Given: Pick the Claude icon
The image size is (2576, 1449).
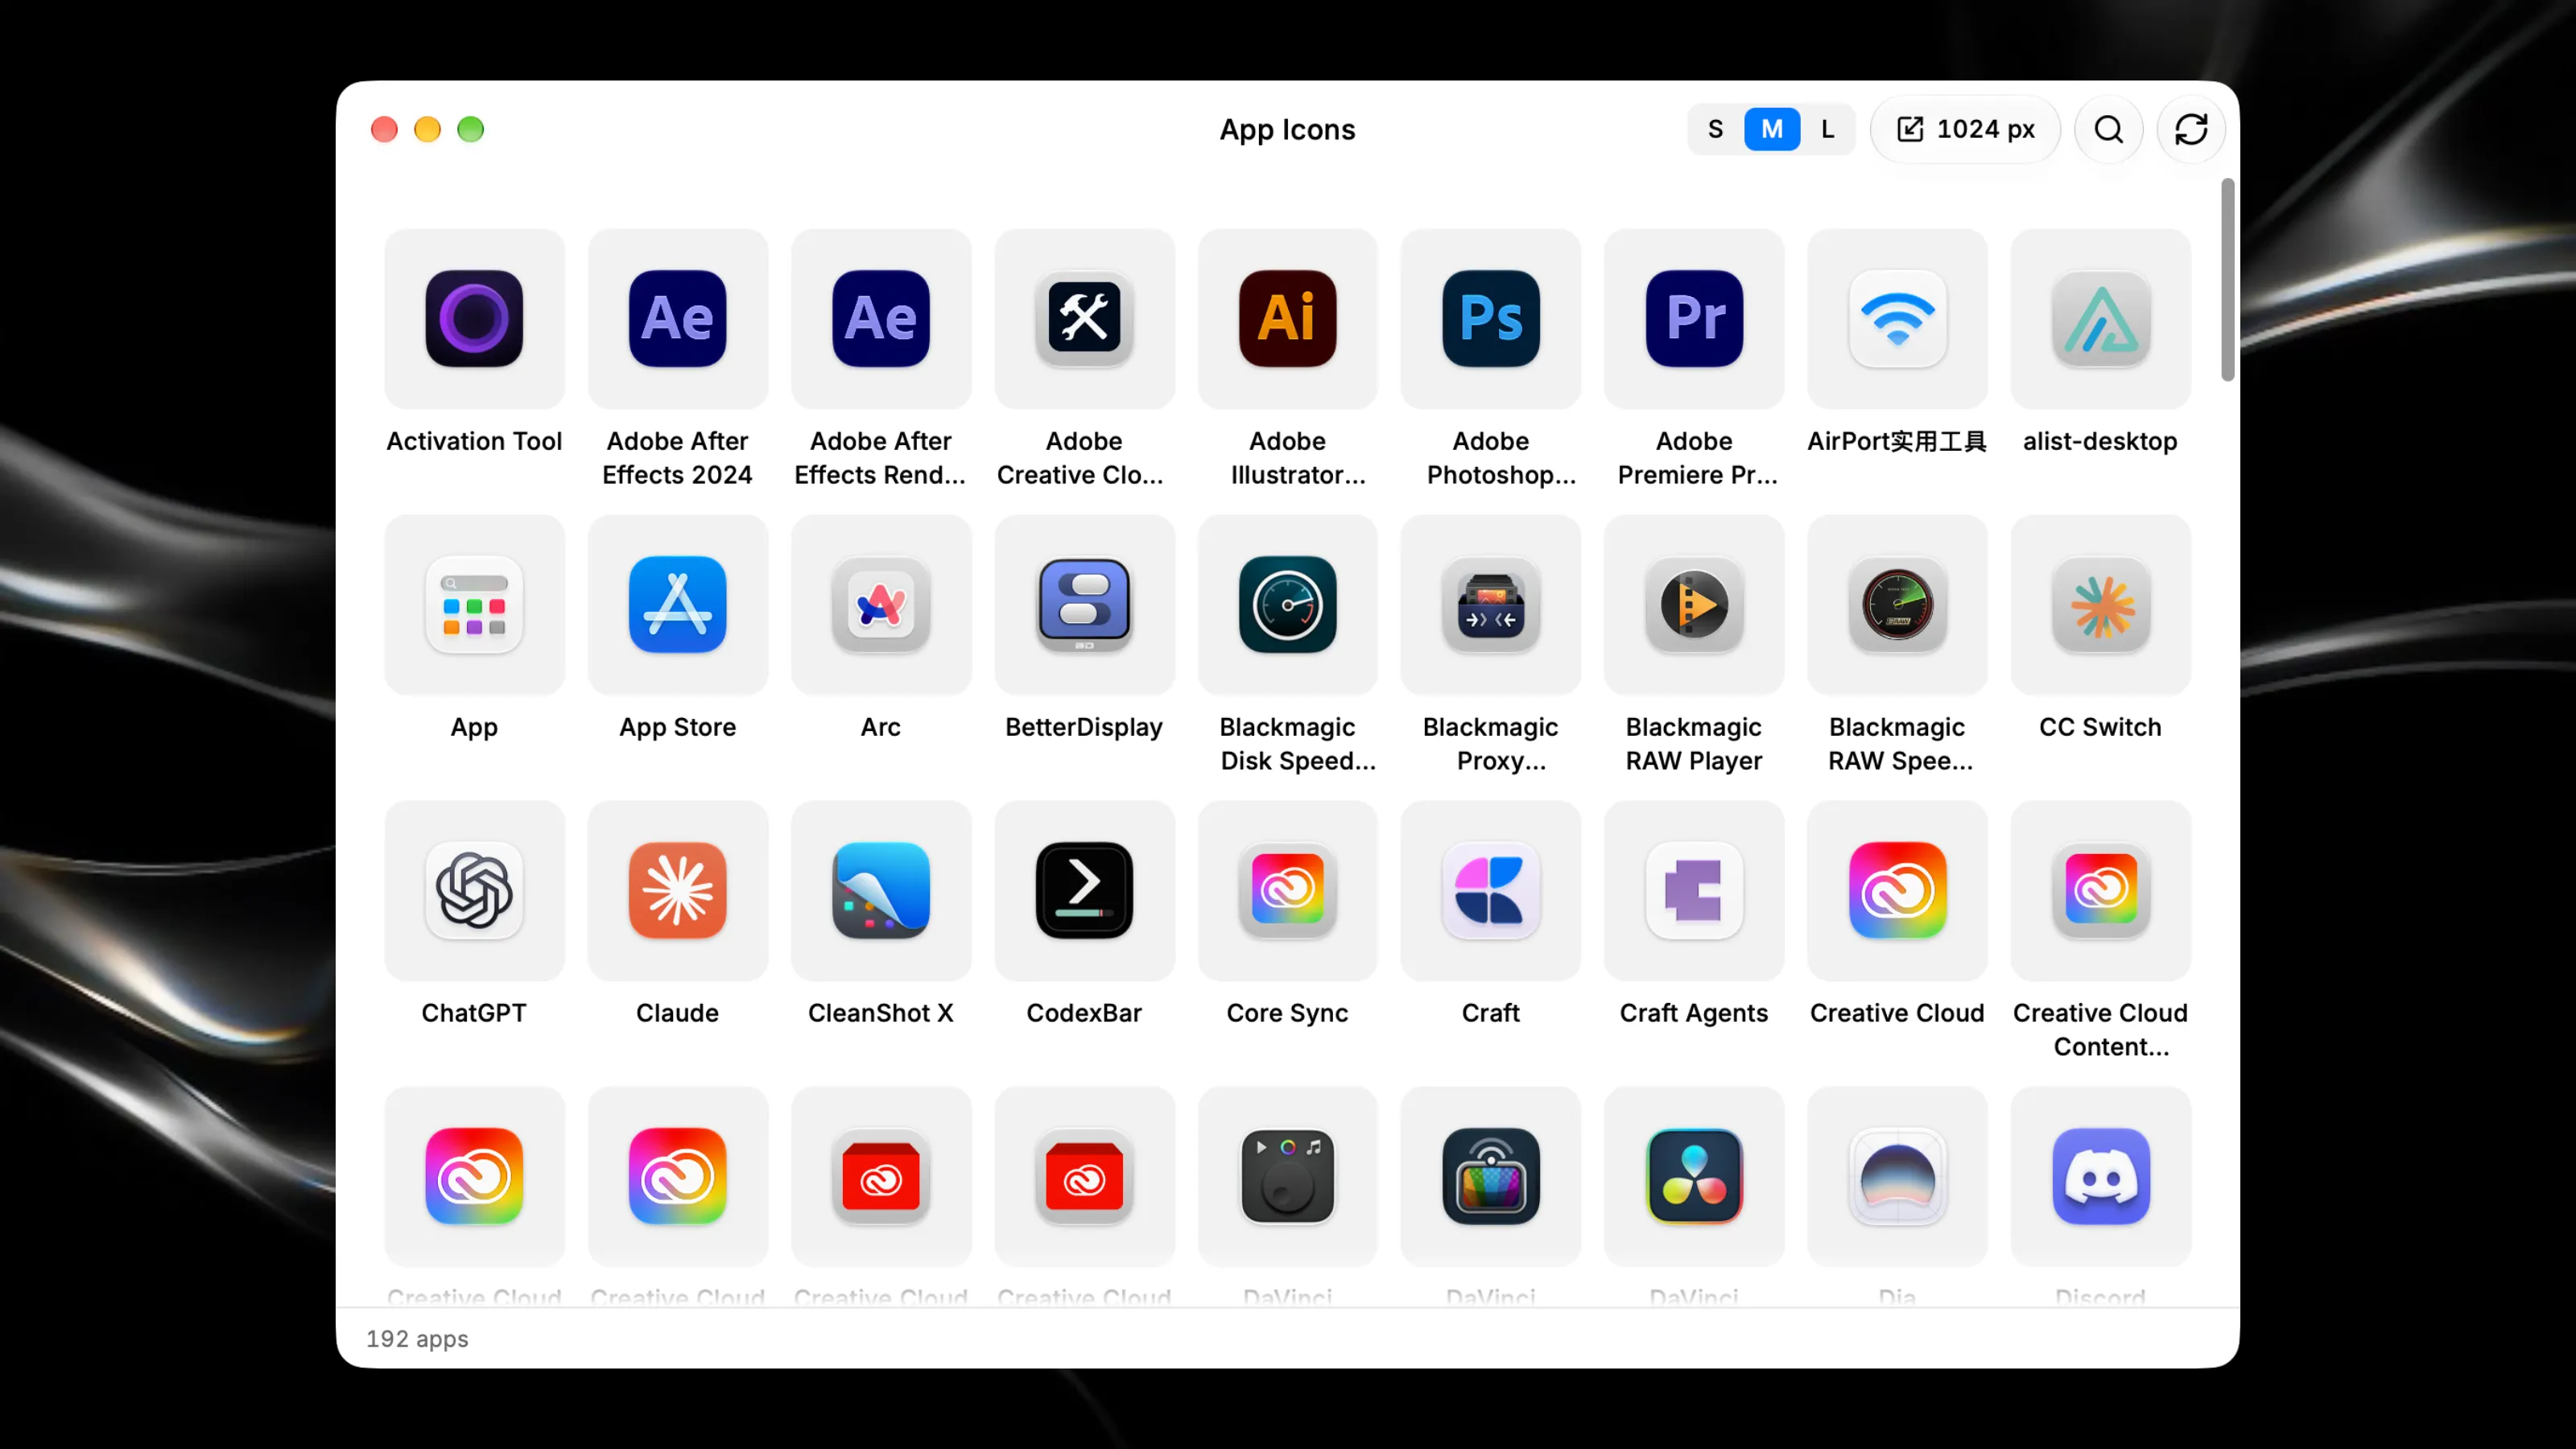Looking at the screenshot, I should pyautogui.click(x=677, y=890).
